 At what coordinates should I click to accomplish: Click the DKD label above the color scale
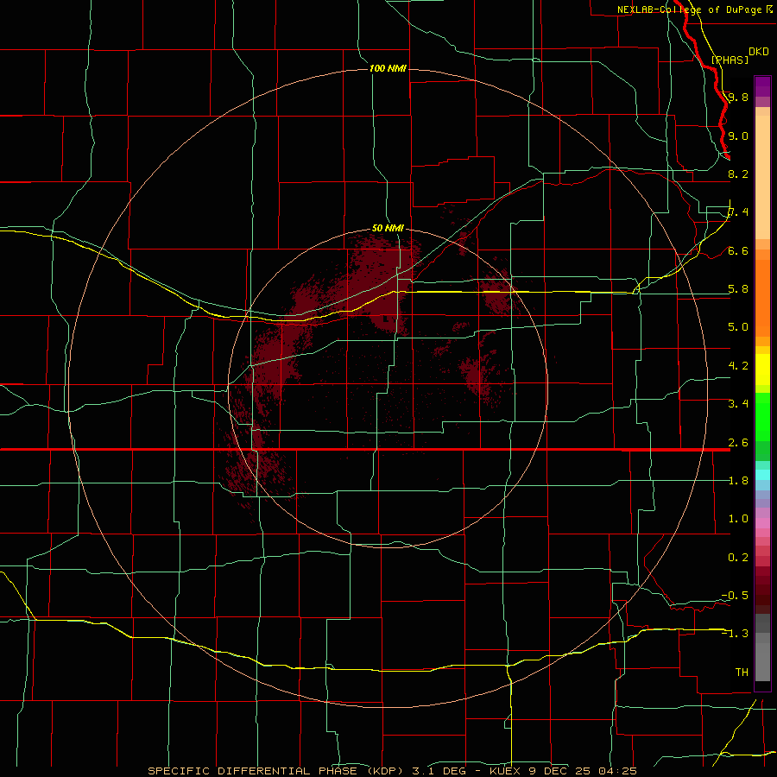tap(759, 52)
